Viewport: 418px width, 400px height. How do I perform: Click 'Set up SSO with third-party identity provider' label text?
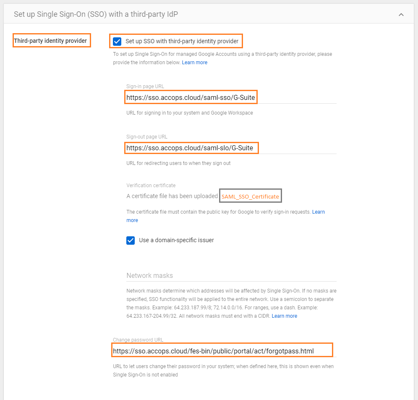(182, 42)
